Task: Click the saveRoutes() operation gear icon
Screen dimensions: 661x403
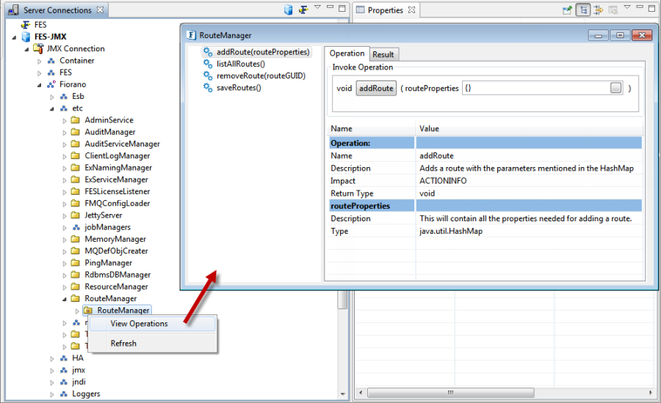Action: point(208,87)
